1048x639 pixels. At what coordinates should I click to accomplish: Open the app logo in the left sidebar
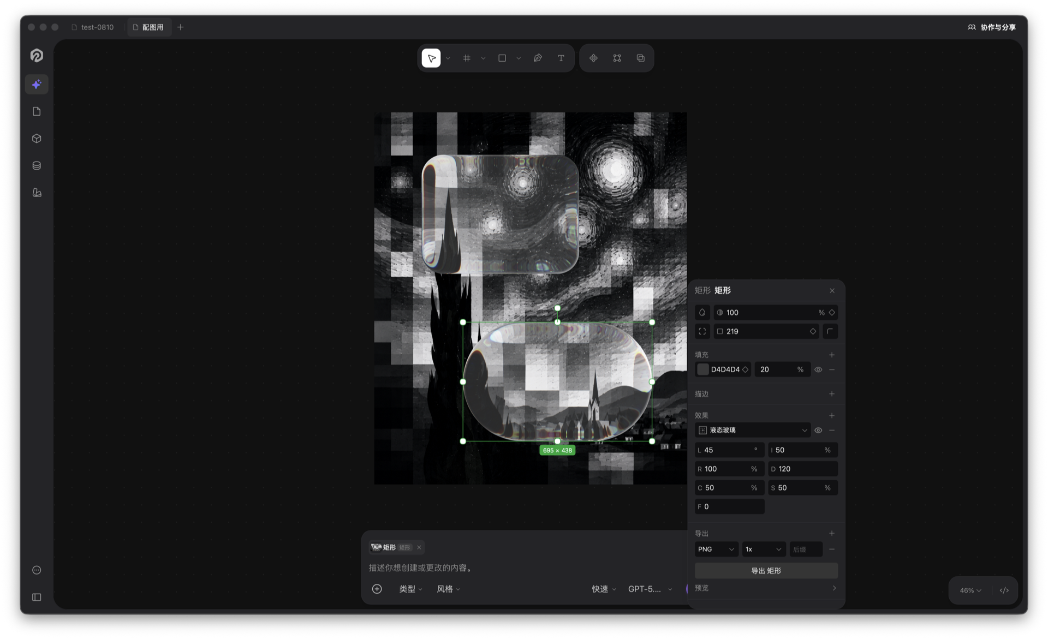click(x=37, y=55)
